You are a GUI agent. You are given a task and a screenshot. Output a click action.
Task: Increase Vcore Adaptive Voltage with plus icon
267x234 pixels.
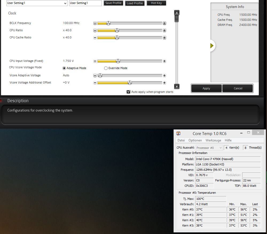click(164, 76)
